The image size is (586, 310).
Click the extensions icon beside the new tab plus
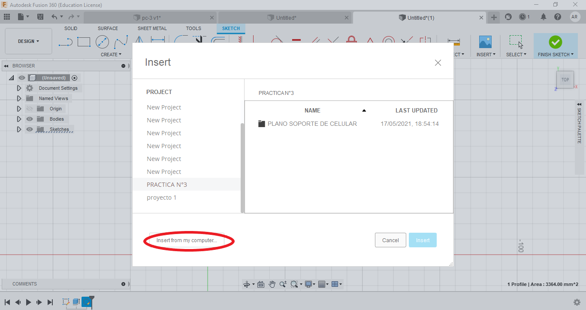(x=508, y=17)
